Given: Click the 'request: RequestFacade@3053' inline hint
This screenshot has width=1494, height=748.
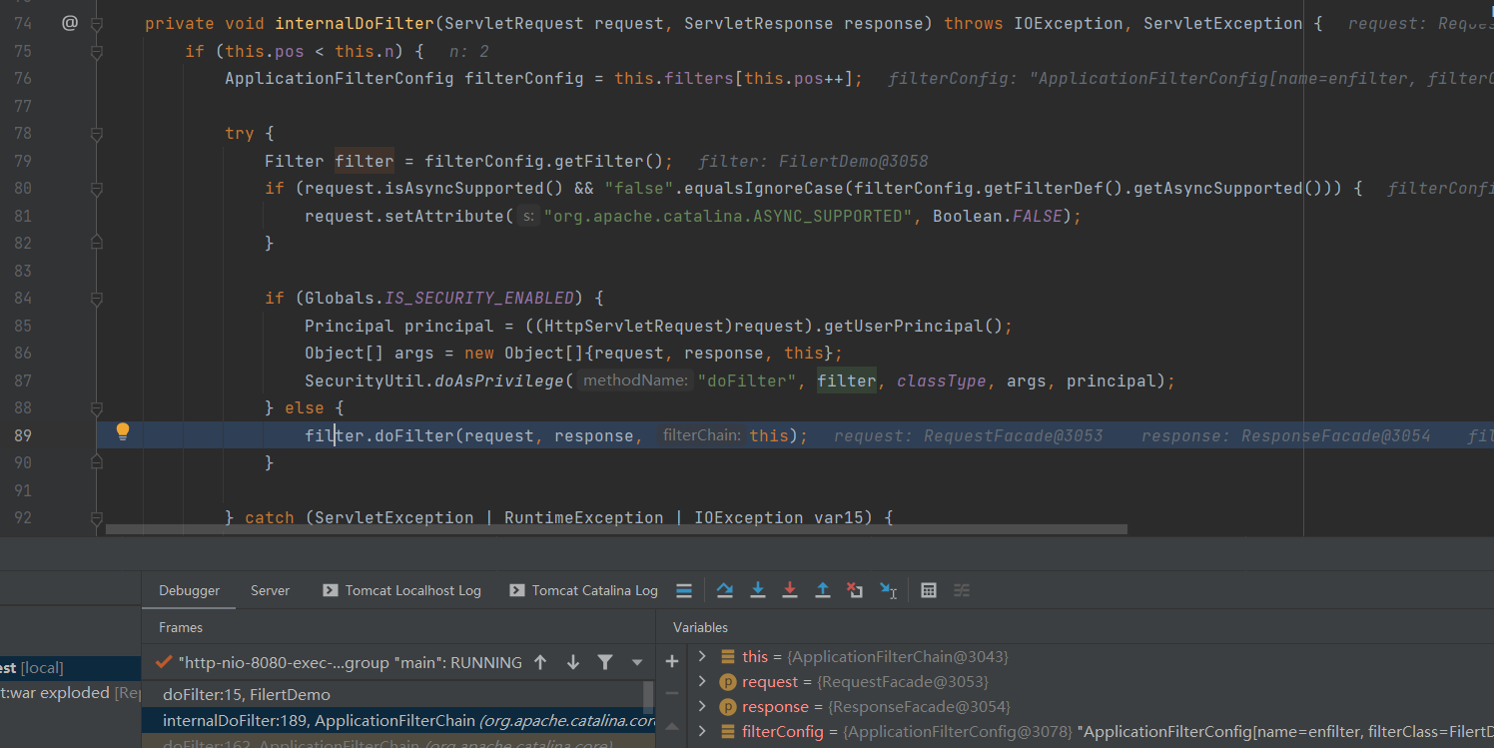Looking at the screenshot, I should coord(969,435).
